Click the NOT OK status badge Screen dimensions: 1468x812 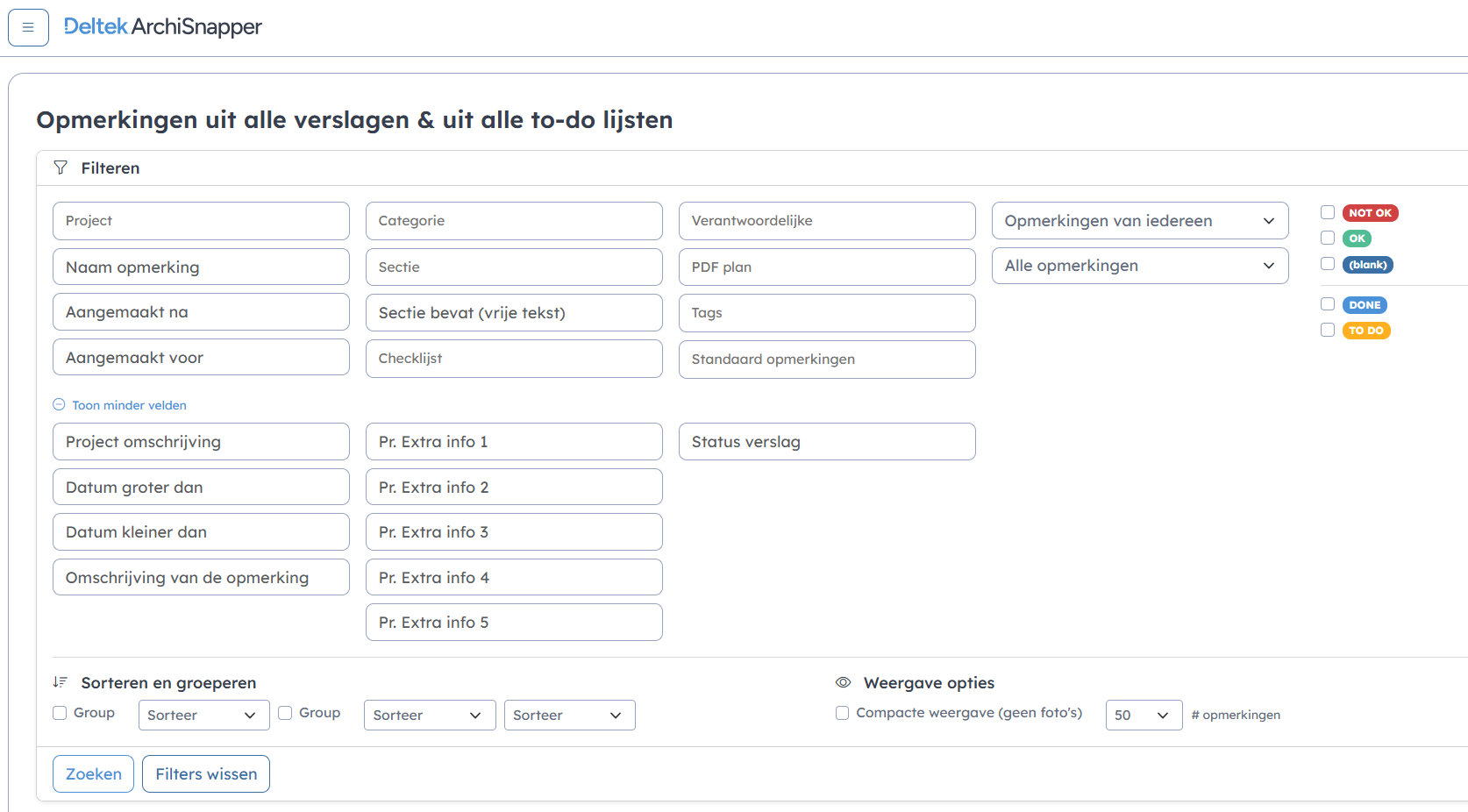tap(1370, 213)
